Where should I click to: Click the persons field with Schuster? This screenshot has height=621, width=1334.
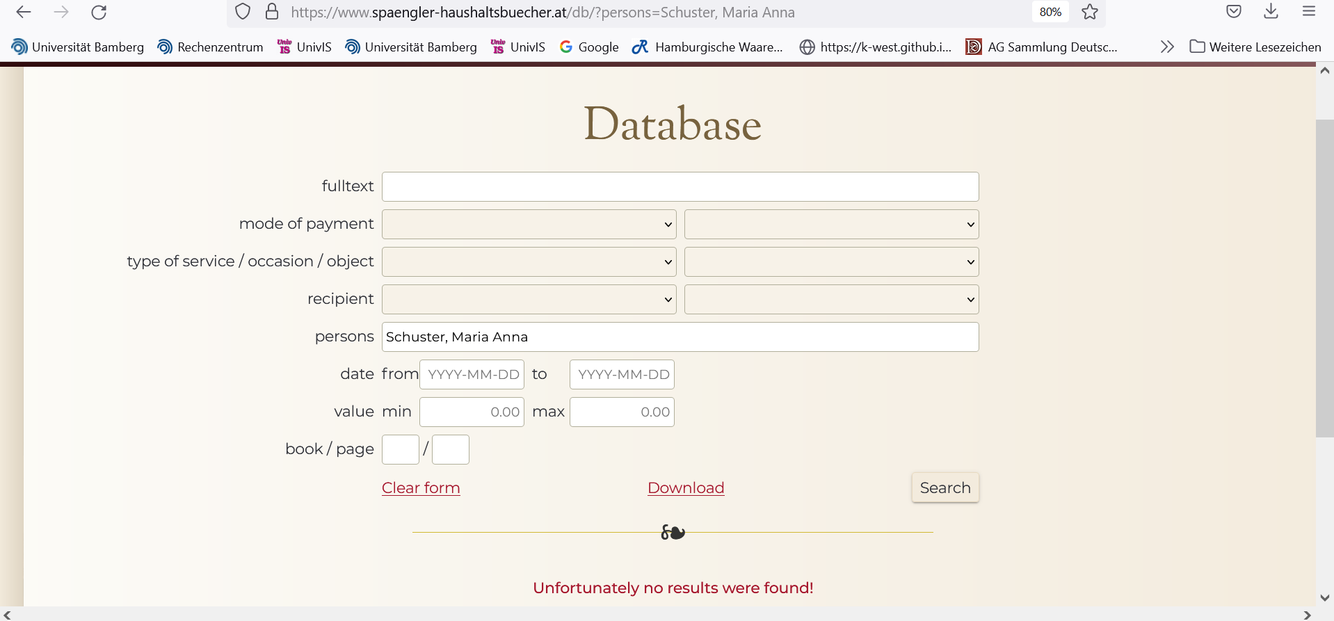coord(680,337)
